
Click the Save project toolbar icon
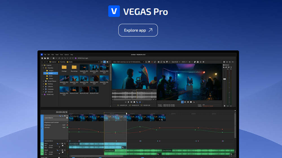48,58
